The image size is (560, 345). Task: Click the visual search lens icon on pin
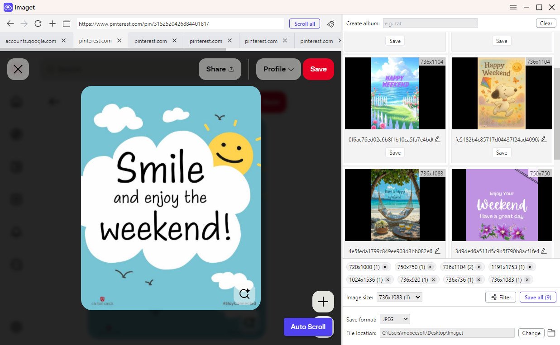244,293
